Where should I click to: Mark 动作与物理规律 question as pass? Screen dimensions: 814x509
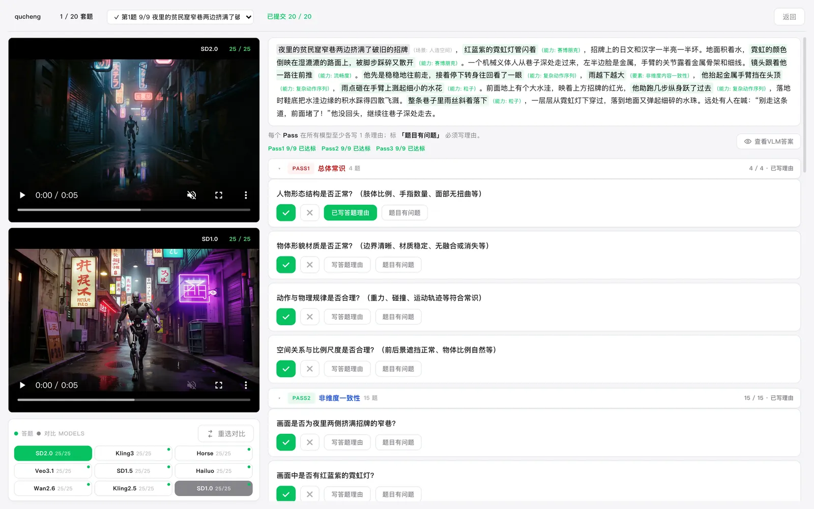tap(286, 317)
